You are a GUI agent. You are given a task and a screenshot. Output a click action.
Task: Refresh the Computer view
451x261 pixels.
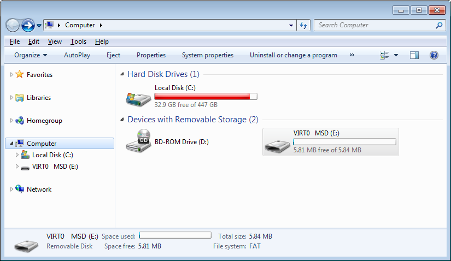(x=303, y=25)
